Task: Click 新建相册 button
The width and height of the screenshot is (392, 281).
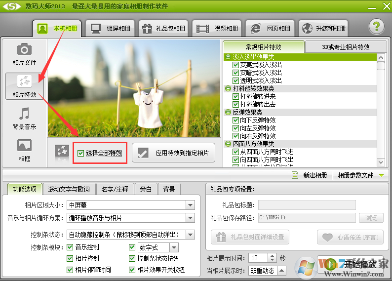Action: coord(310,175)
